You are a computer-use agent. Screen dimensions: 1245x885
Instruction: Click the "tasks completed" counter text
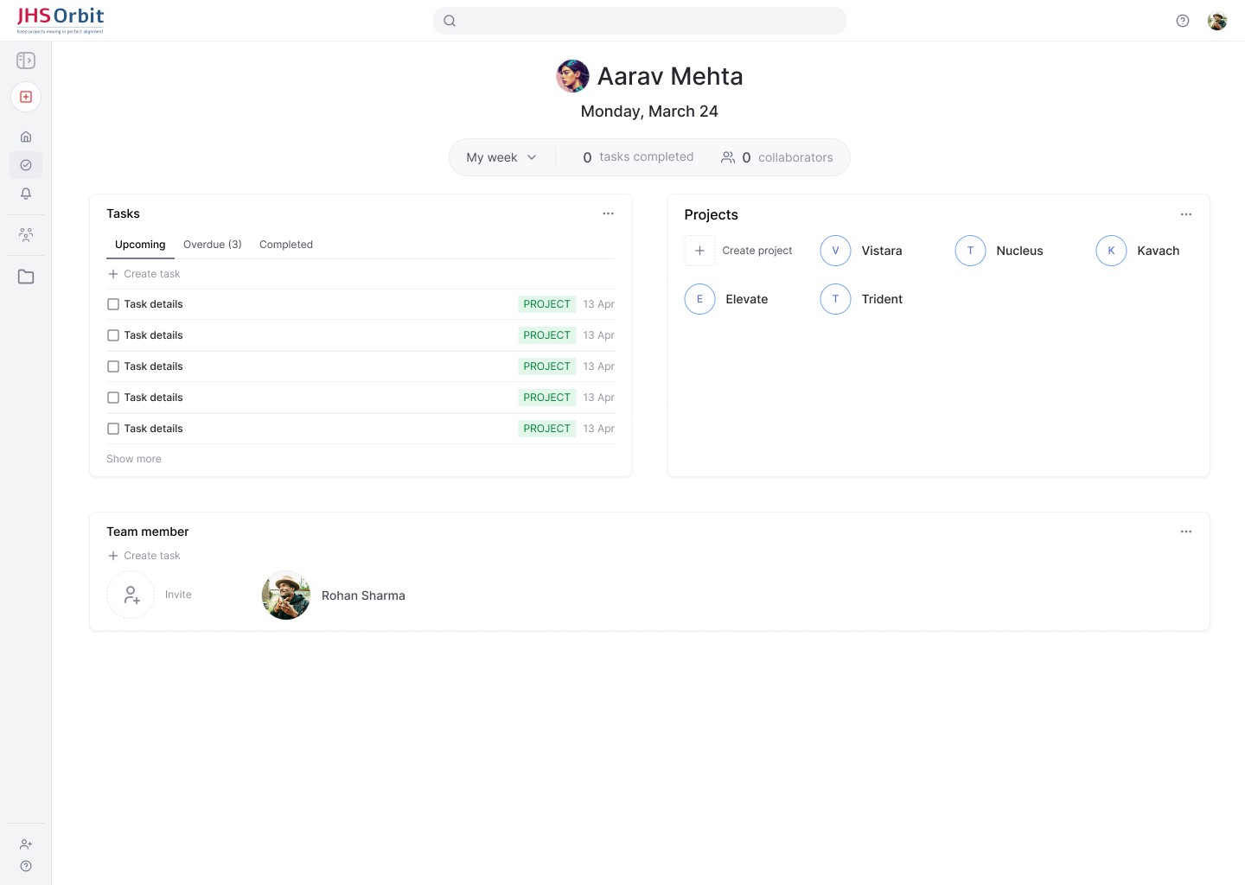coord(647,156)
